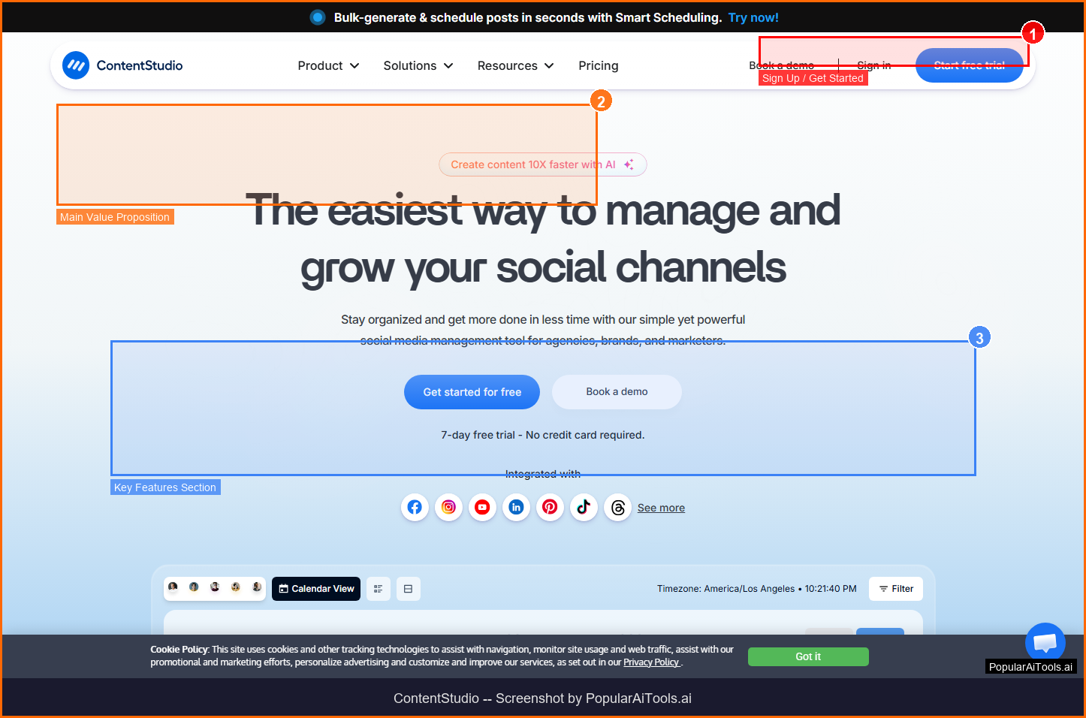Screen dimensions: 1086x718
Task: Accept cookies with the Got it button
Action: coord(808,656)
